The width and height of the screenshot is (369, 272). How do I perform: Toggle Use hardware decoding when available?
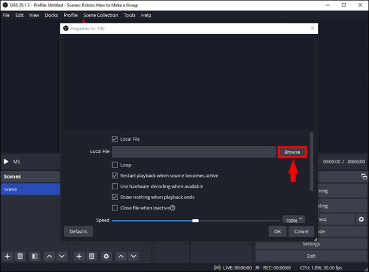(x=115, y=187)
